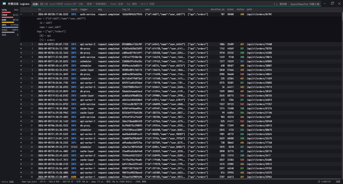This screenshot has width=343, height=184.
Task: Click the status column header
Action: click(240, 10)
